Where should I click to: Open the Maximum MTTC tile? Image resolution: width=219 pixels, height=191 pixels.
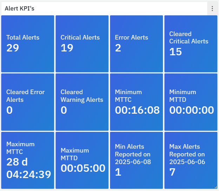28,160
